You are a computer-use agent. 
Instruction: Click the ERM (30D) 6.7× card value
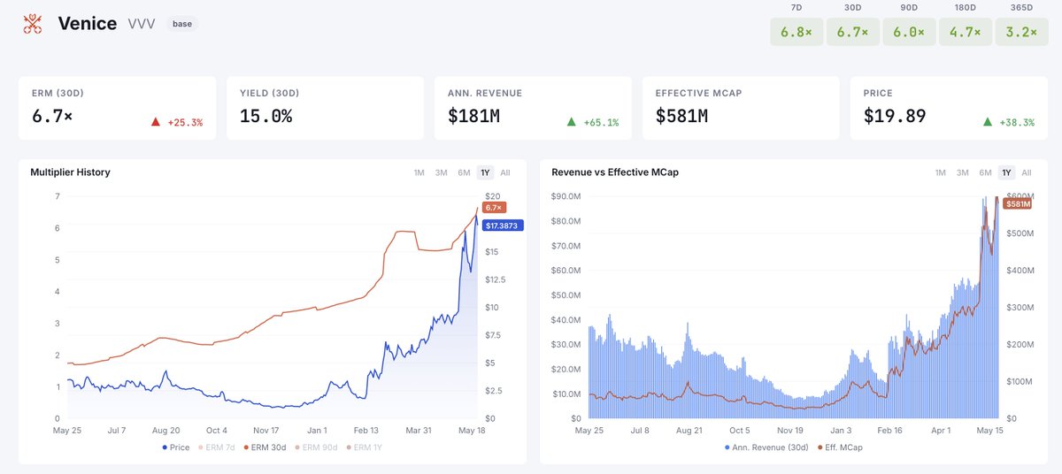coord(51,116)
